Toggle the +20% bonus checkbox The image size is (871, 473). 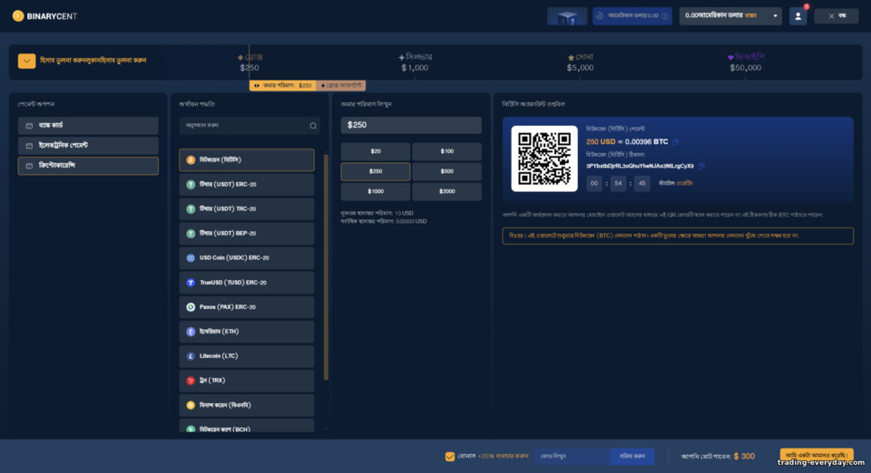[x=450, y=457]
